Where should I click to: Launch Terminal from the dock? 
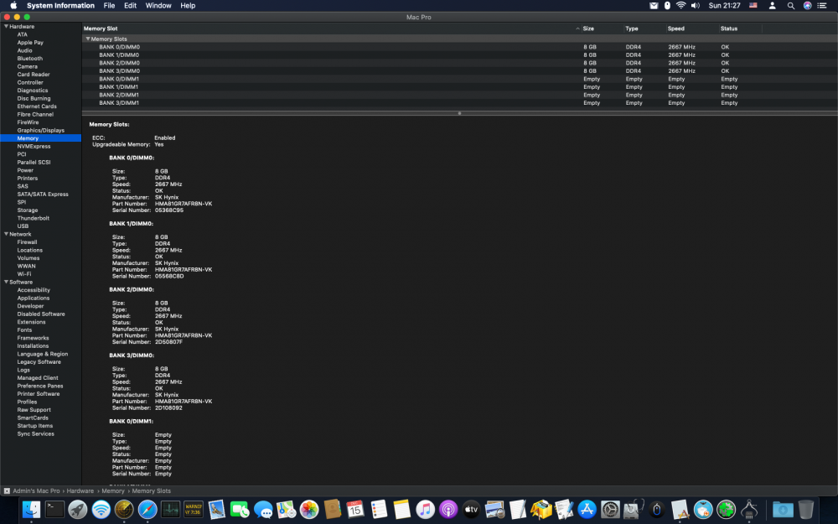click(x=54, y=509)
